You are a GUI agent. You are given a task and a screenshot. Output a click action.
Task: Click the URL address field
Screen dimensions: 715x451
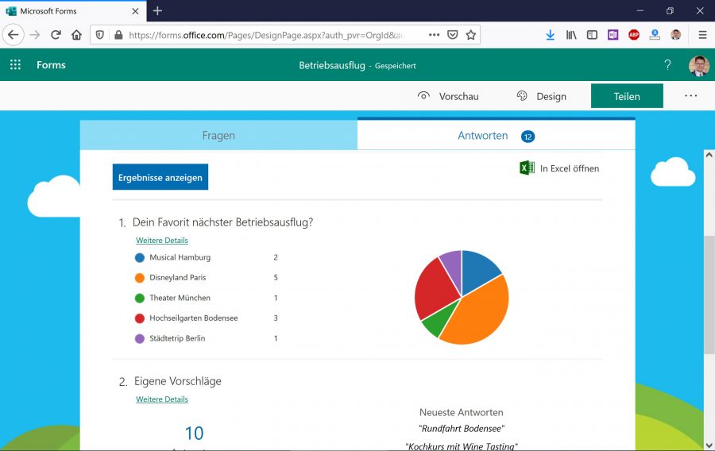267,35
